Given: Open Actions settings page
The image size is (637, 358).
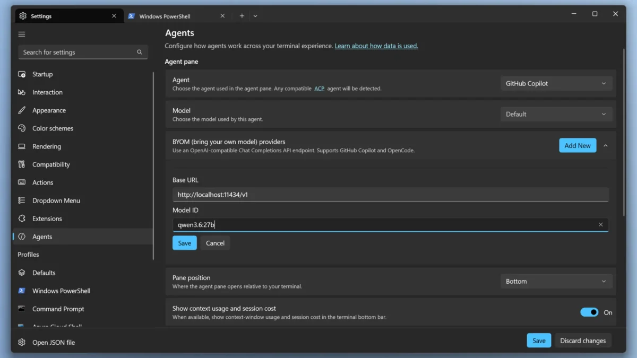Looking at the screenshot, I should [x=83, y=182].
